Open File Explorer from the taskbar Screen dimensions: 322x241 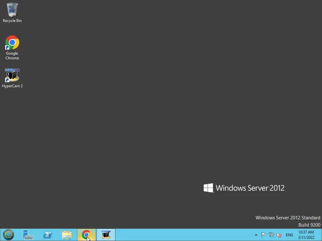coord(67,235)
